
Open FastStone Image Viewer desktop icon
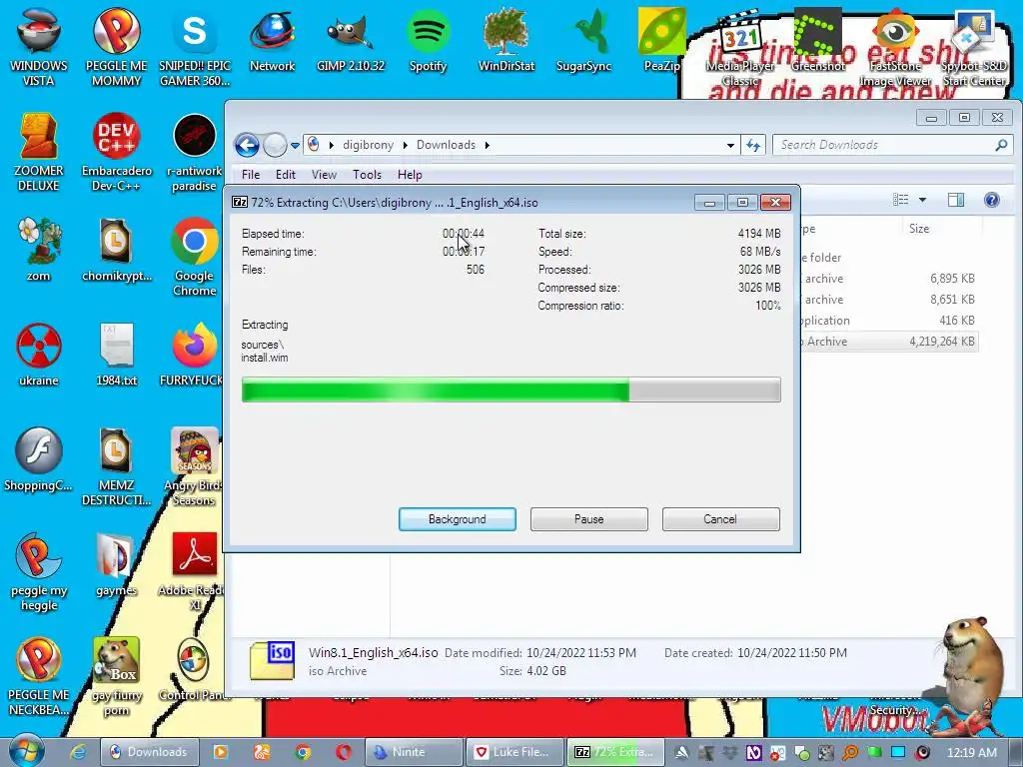(x=895, y=47)
